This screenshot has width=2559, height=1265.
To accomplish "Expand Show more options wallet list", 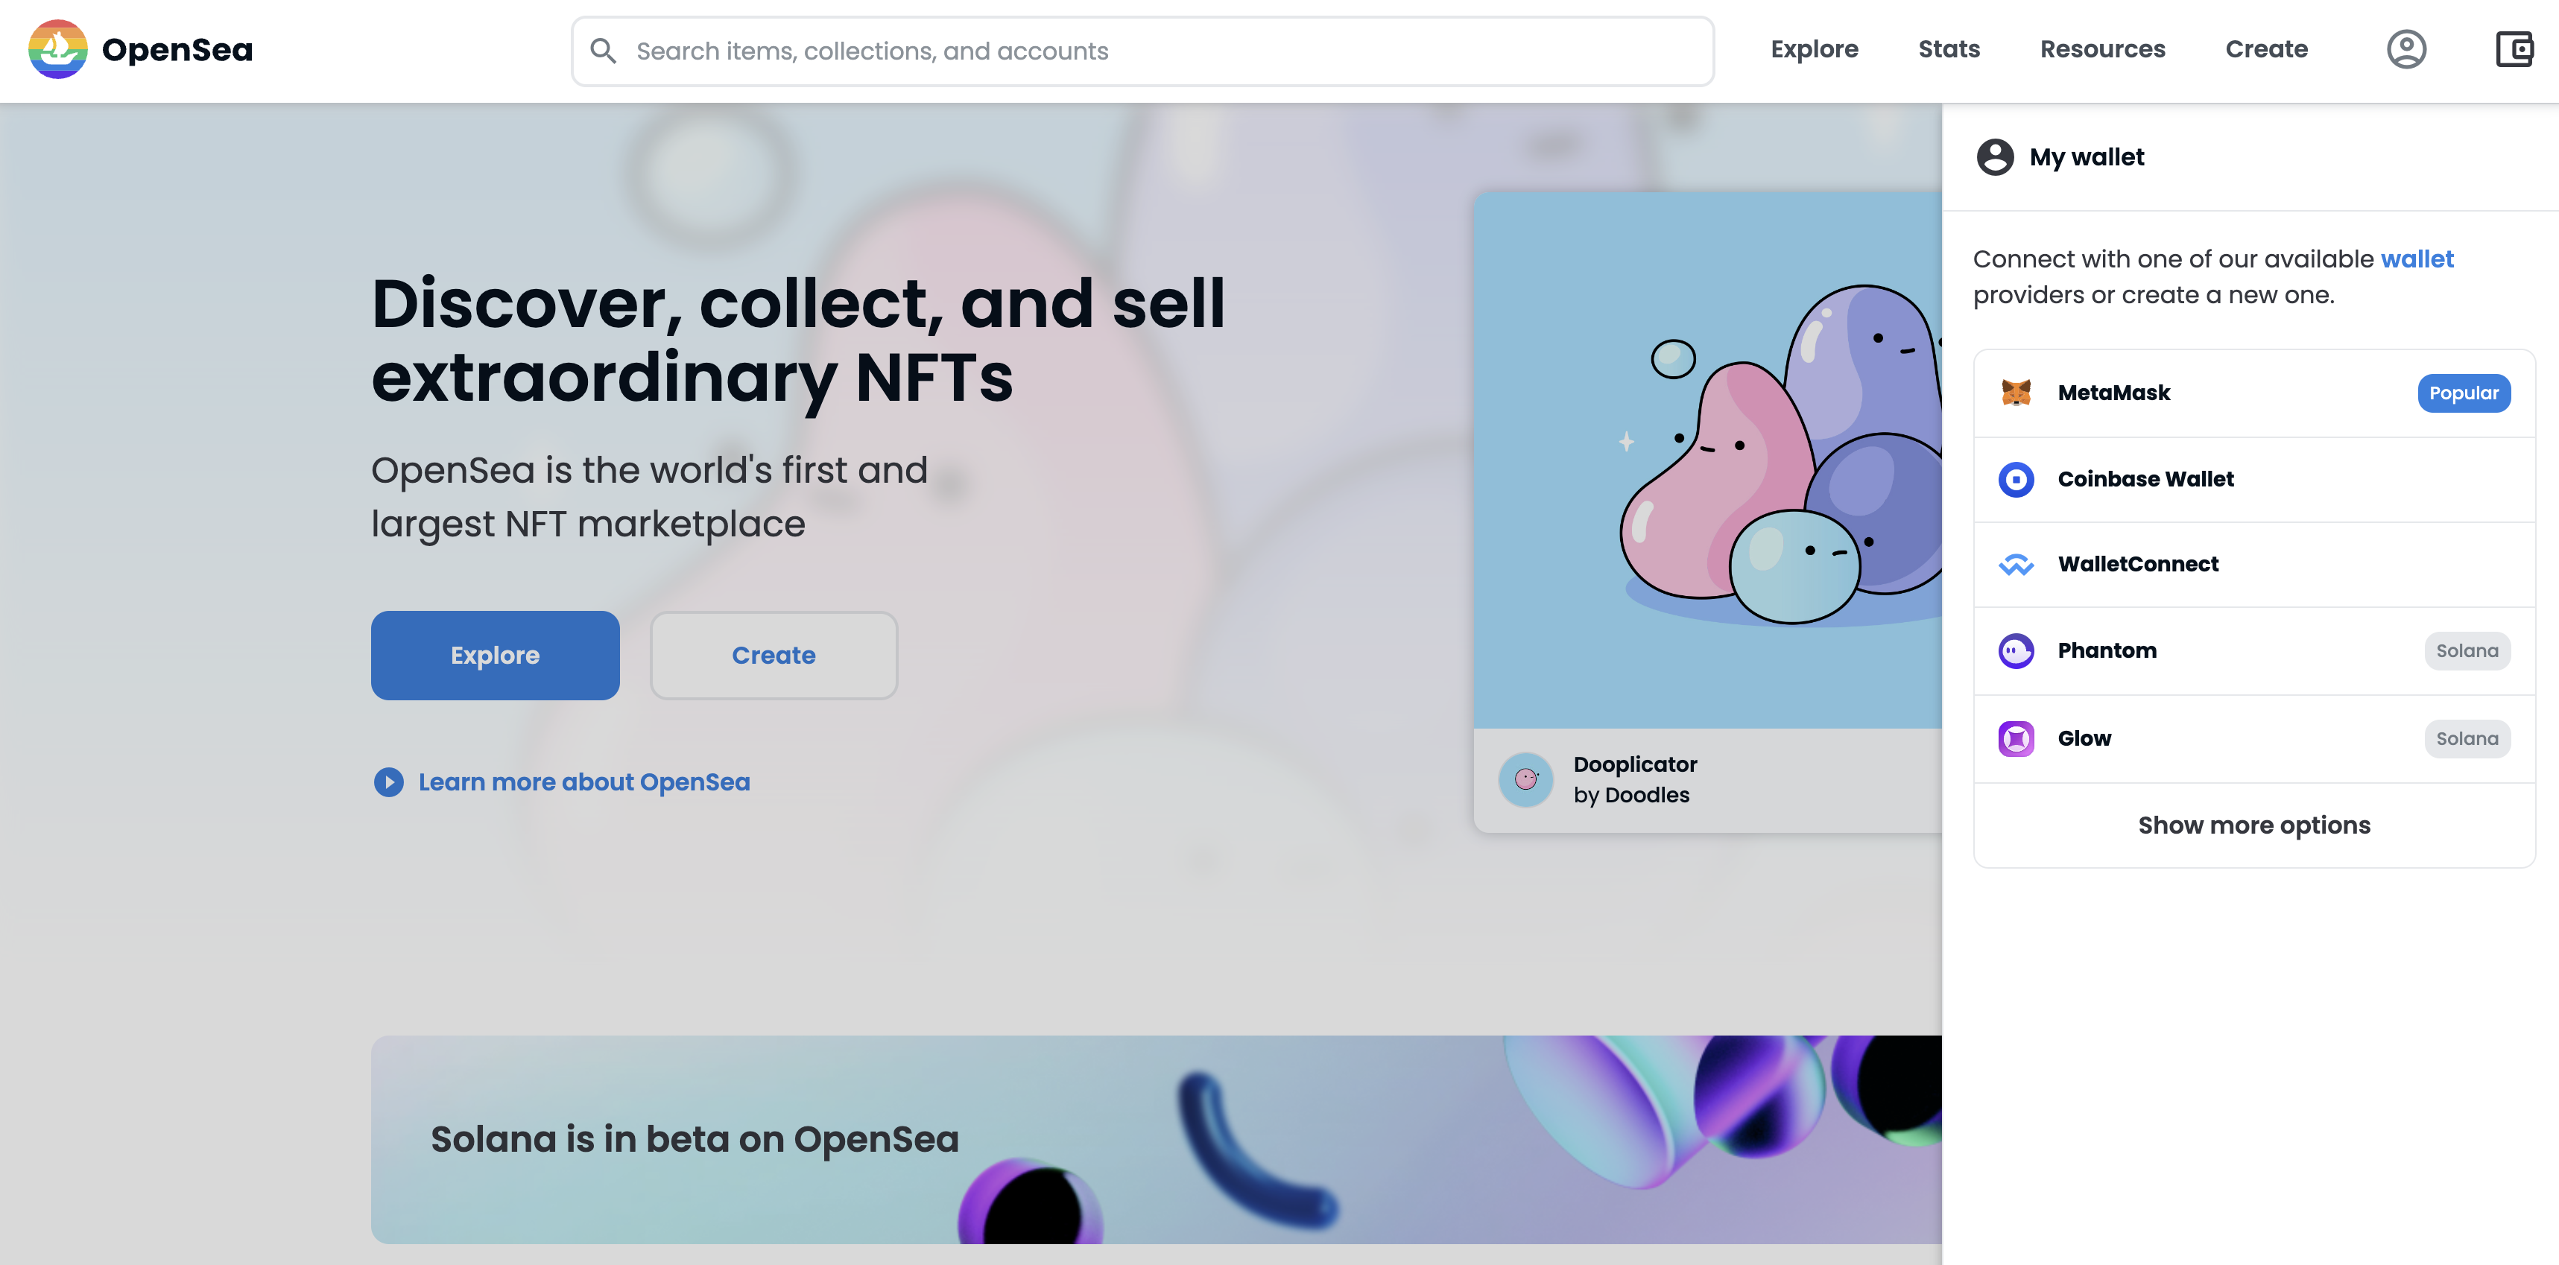I will [2253, 826].
